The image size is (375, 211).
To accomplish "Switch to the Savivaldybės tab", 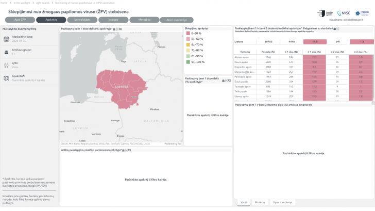I will (82, 19).
